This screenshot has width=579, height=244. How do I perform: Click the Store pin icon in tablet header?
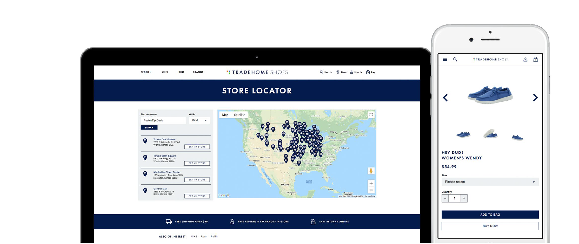click(338, 72)
